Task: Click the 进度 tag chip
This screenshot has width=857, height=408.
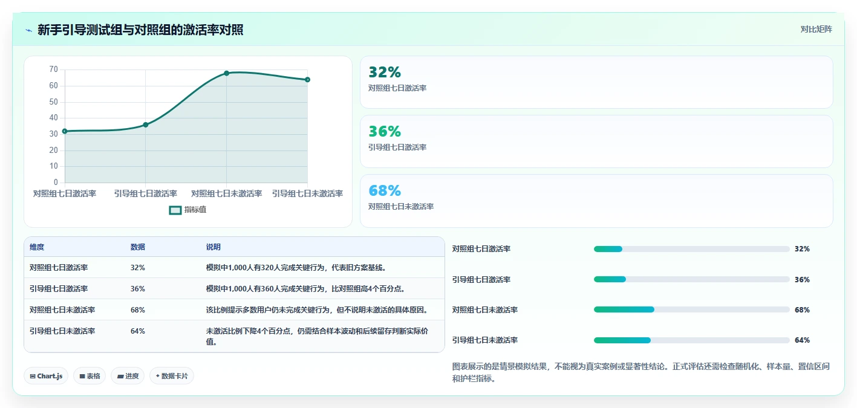Action: (128, 376)
